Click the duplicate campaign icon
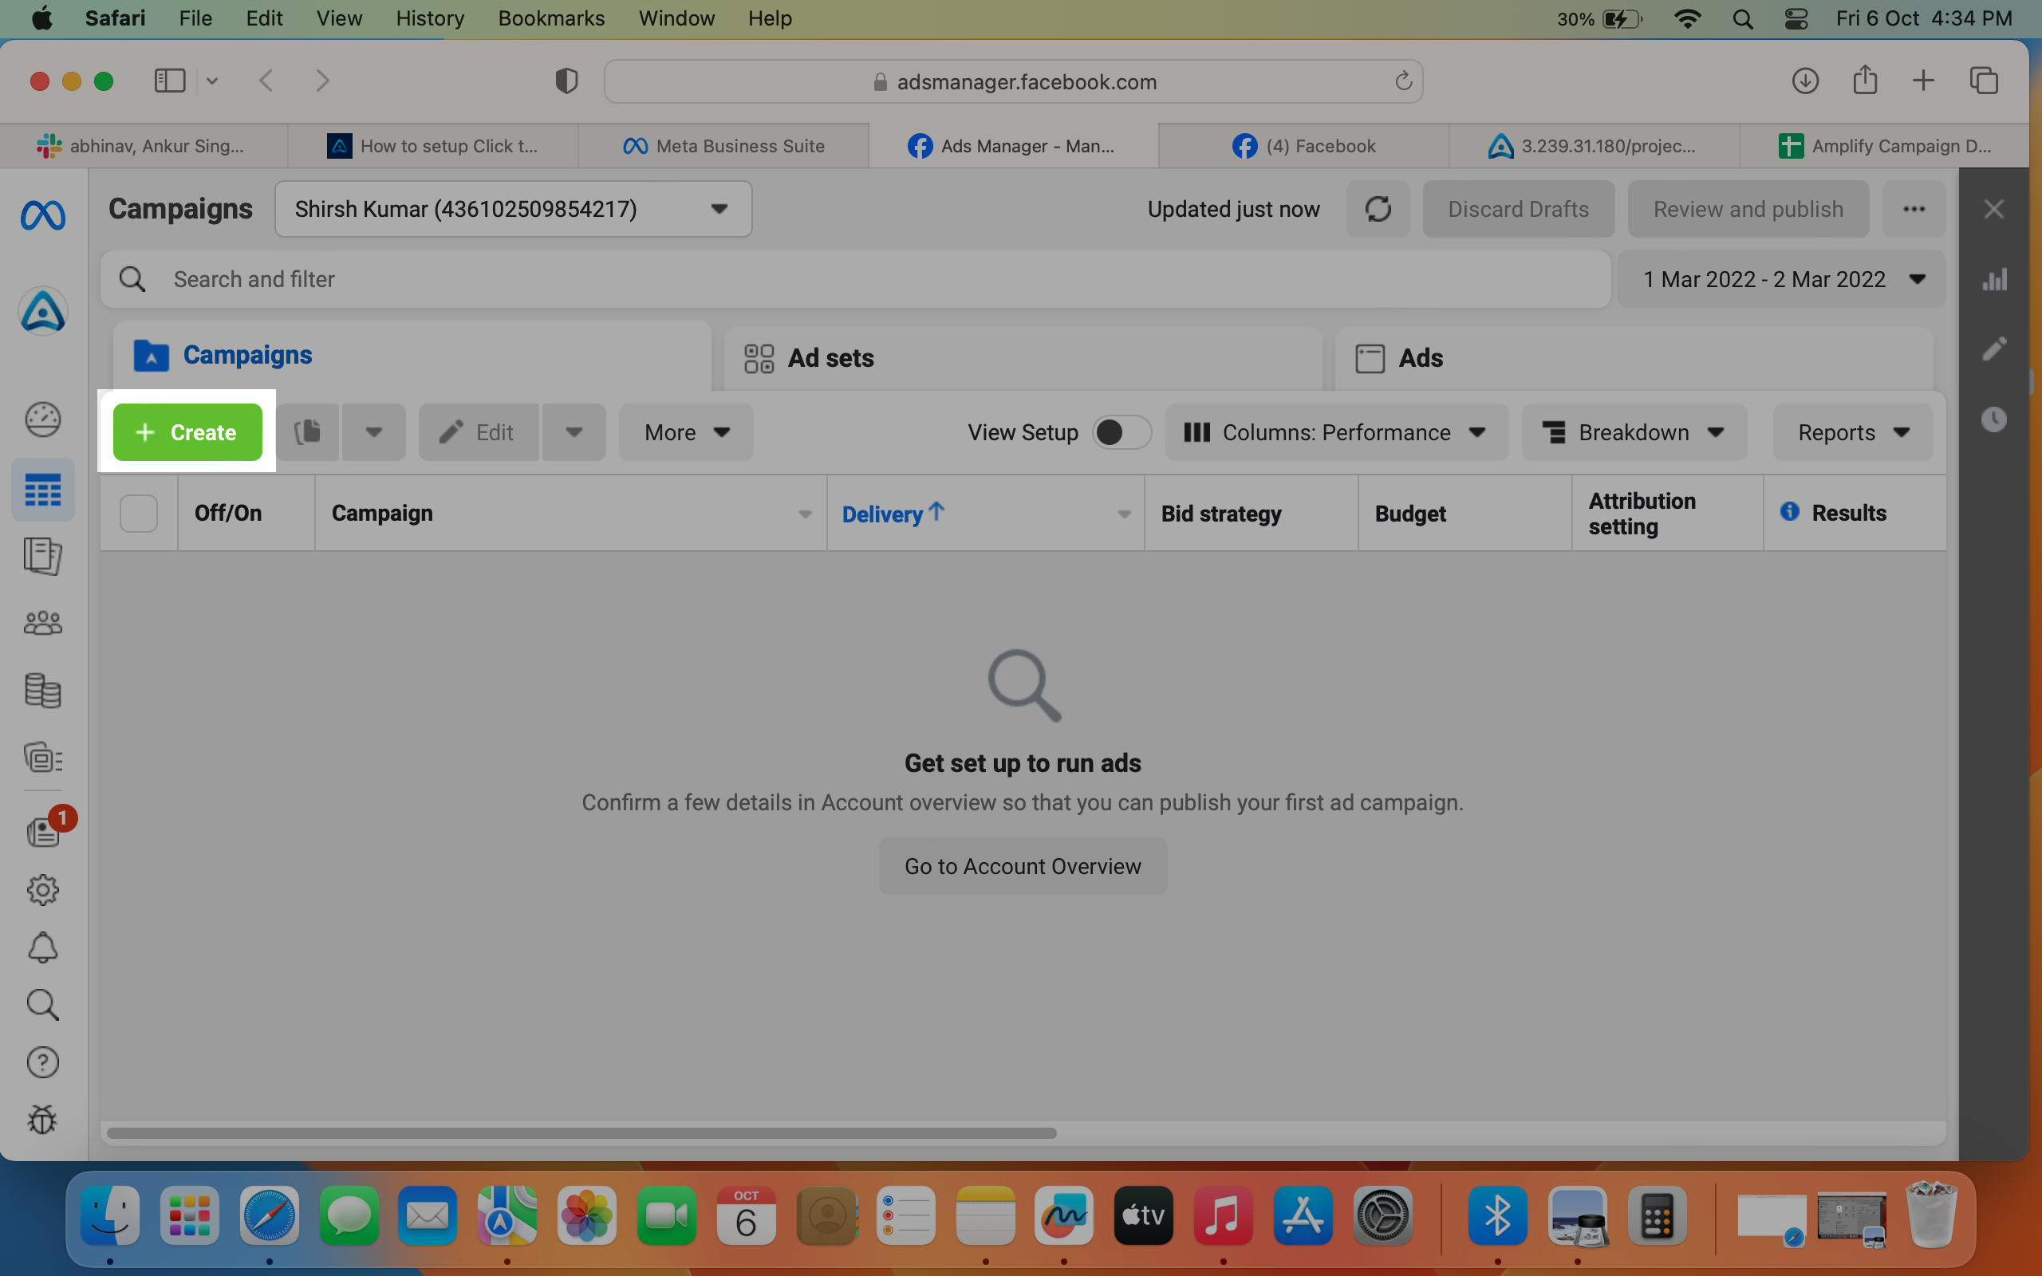 pos(308,432)
